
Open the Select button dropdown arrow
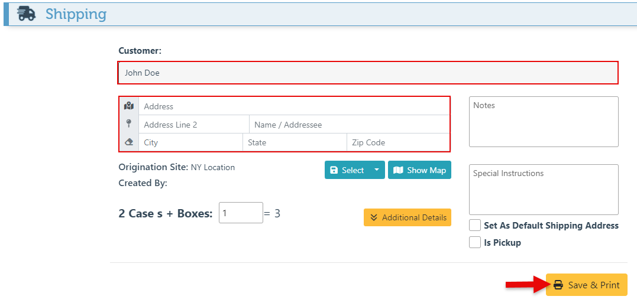click(x=377, y=170)
